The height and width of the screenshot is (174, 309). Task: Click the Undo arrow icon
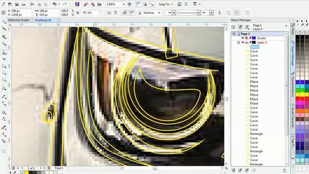point(55,4)
